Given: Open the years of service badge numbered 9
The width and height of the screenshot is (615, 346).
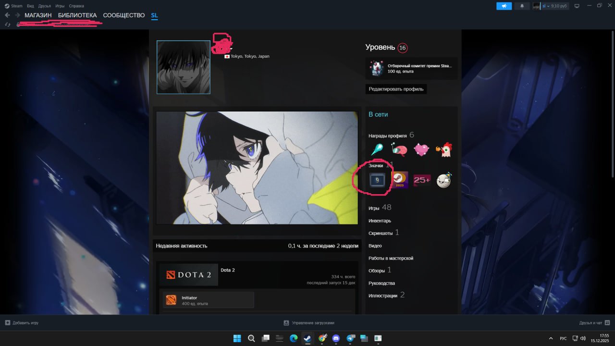Looking at the screenshot, I should 377,180.
